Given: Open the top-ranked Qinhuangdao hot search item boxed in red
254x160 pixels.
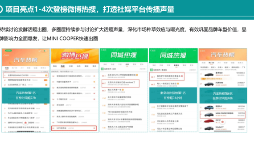Looking at the screenshot, I should click(167, 76).
